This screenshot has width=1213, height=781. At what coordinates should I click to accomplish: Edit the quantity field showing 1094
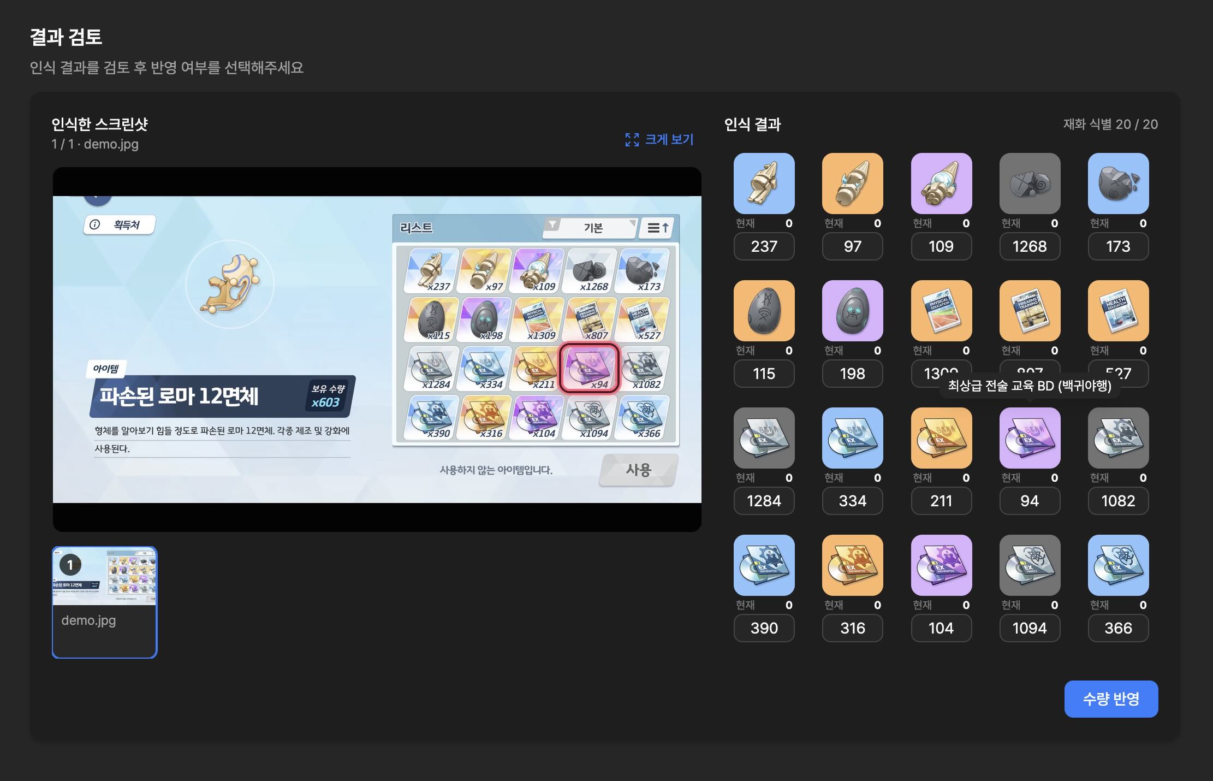[1030, 628]
